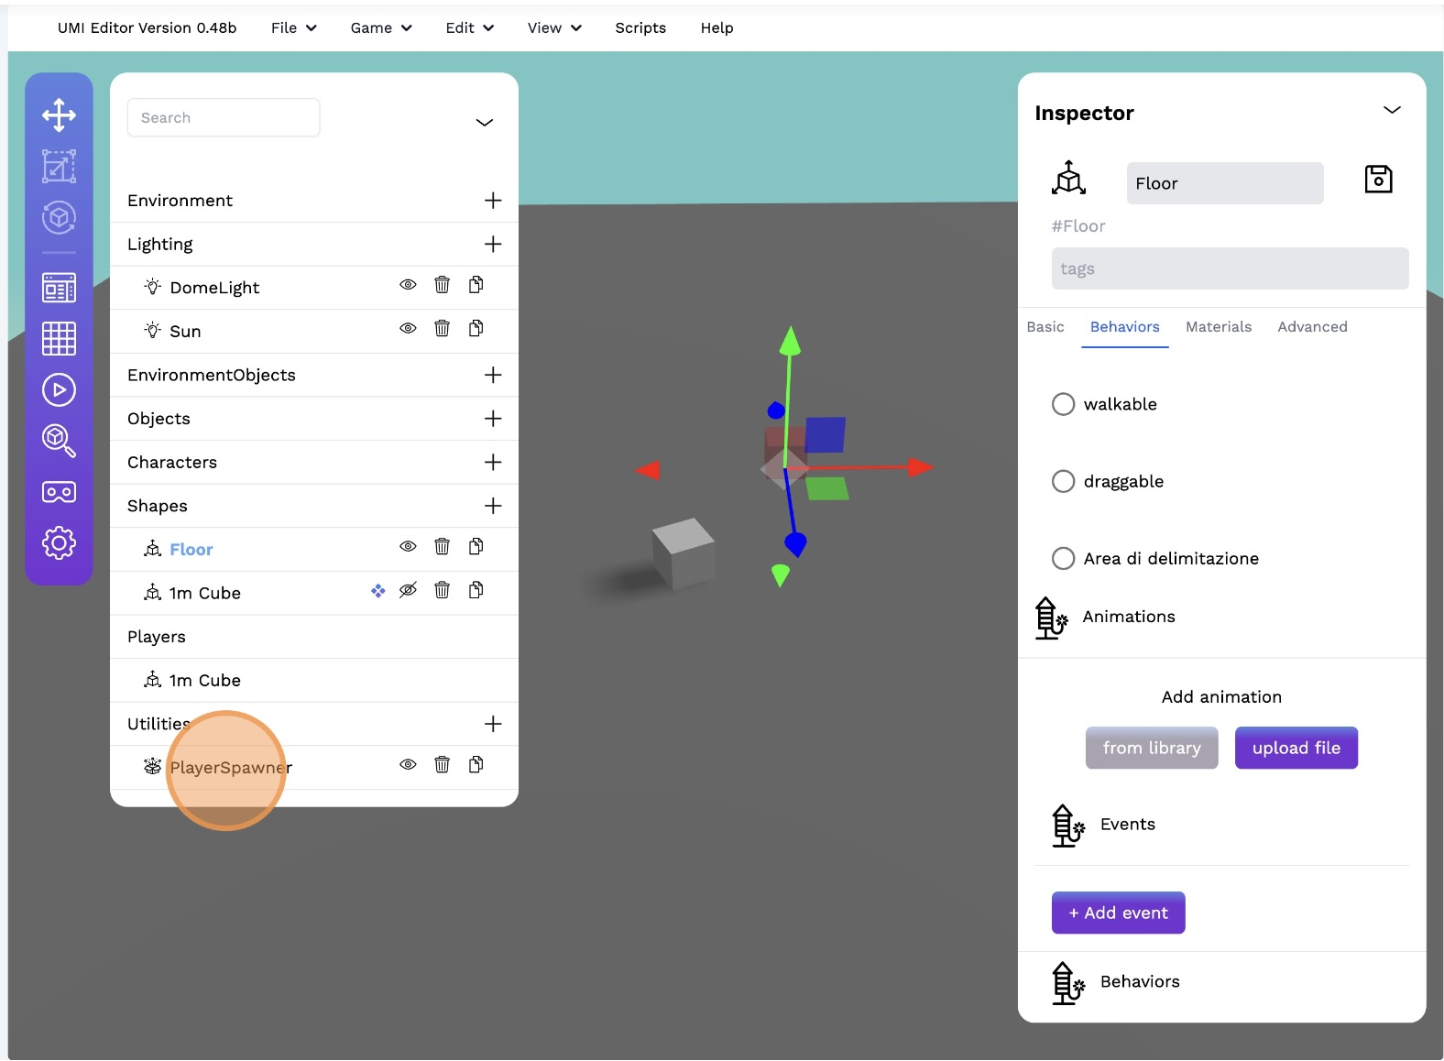
Task: Enable the walkable radio option
Action: click(x=1063, y=404)
